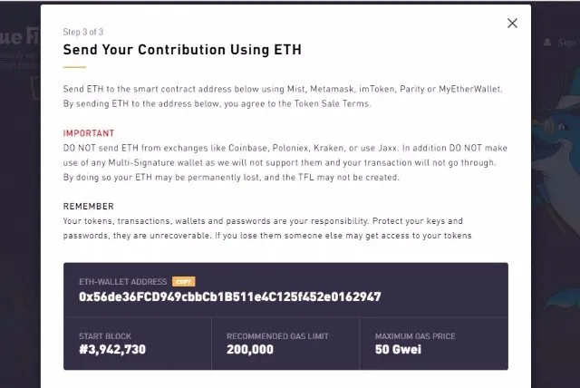The width and height of the screenshot is (580, 388).
Task: Click the Step 3 of 3 indicator
Action: tap(83, 32)
